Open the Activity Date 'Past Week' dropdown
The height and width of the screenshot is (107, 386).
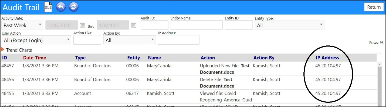(x=22, y=25)
